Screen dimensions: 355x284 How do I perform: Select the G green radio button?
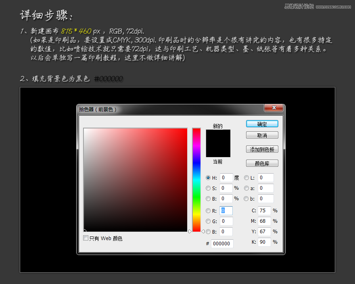click(208, 221)
